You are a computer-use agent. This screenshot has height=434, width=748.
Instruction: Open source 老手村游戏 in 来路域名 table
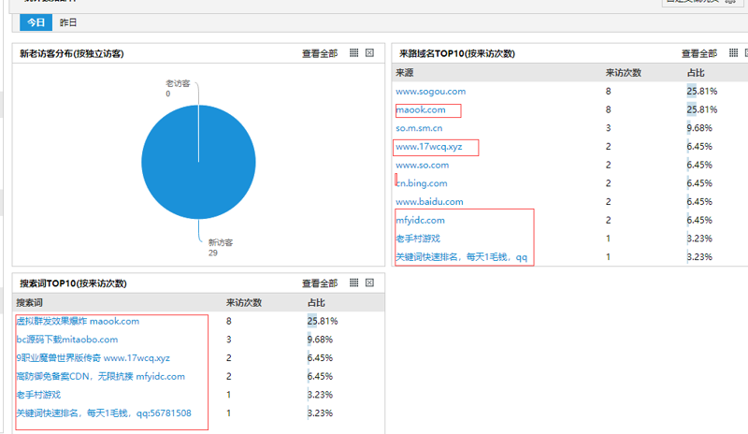point(418,239)
